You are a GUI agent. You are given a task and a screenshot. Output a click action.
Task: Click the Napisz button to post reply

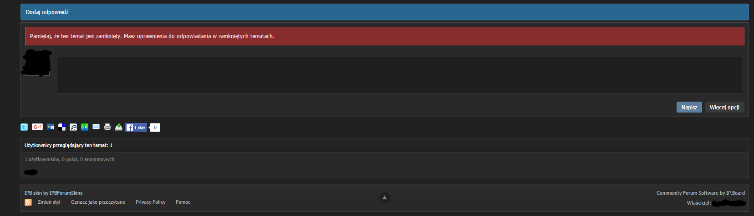pyautogui.click(x=689, y=108)
